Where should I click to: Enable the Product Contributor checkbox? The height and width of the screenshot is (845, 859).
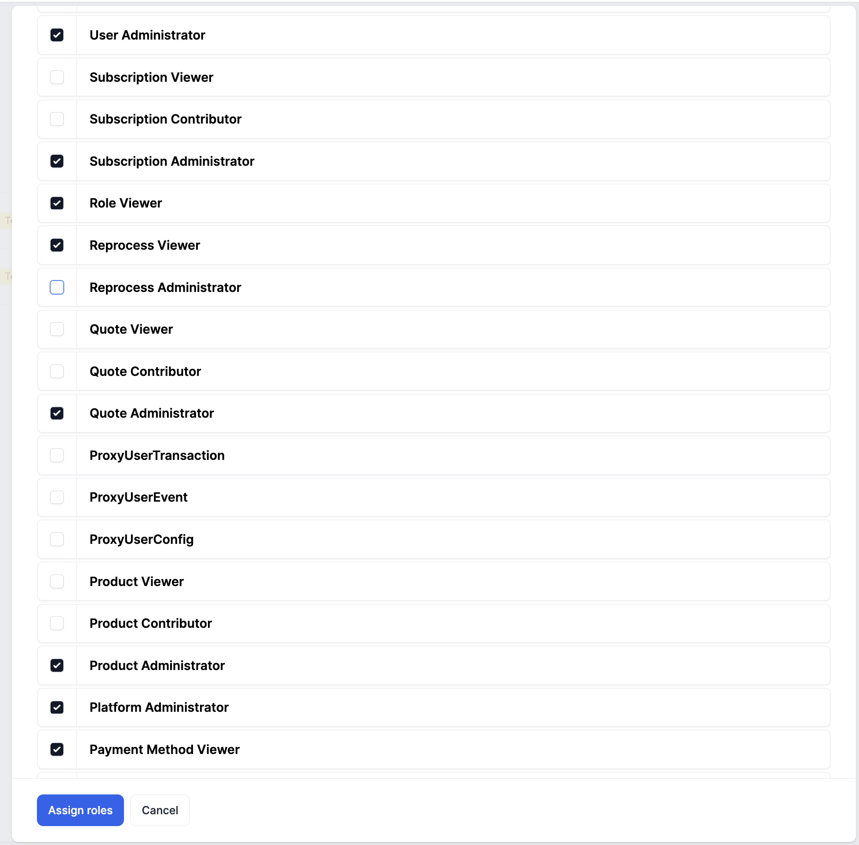(x=57, y=623)
